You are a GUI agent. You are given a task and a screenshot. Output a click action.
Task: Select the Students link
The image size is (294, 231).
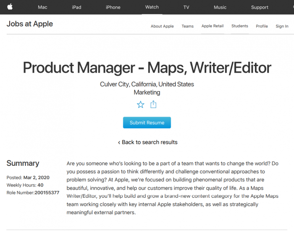point(240,26)
